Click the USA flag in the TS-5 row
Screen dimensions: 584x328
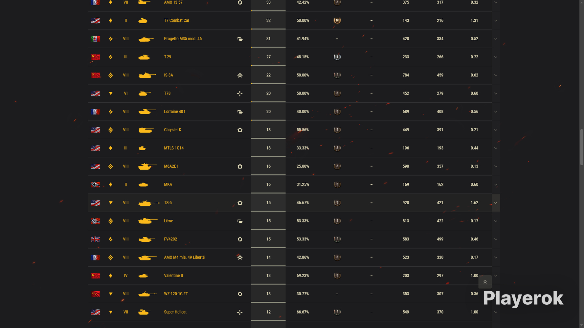tap(95, 203)
